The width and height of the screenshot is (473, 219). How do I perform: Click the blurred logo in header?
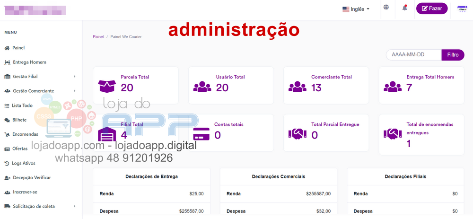[x=35, y=10]
